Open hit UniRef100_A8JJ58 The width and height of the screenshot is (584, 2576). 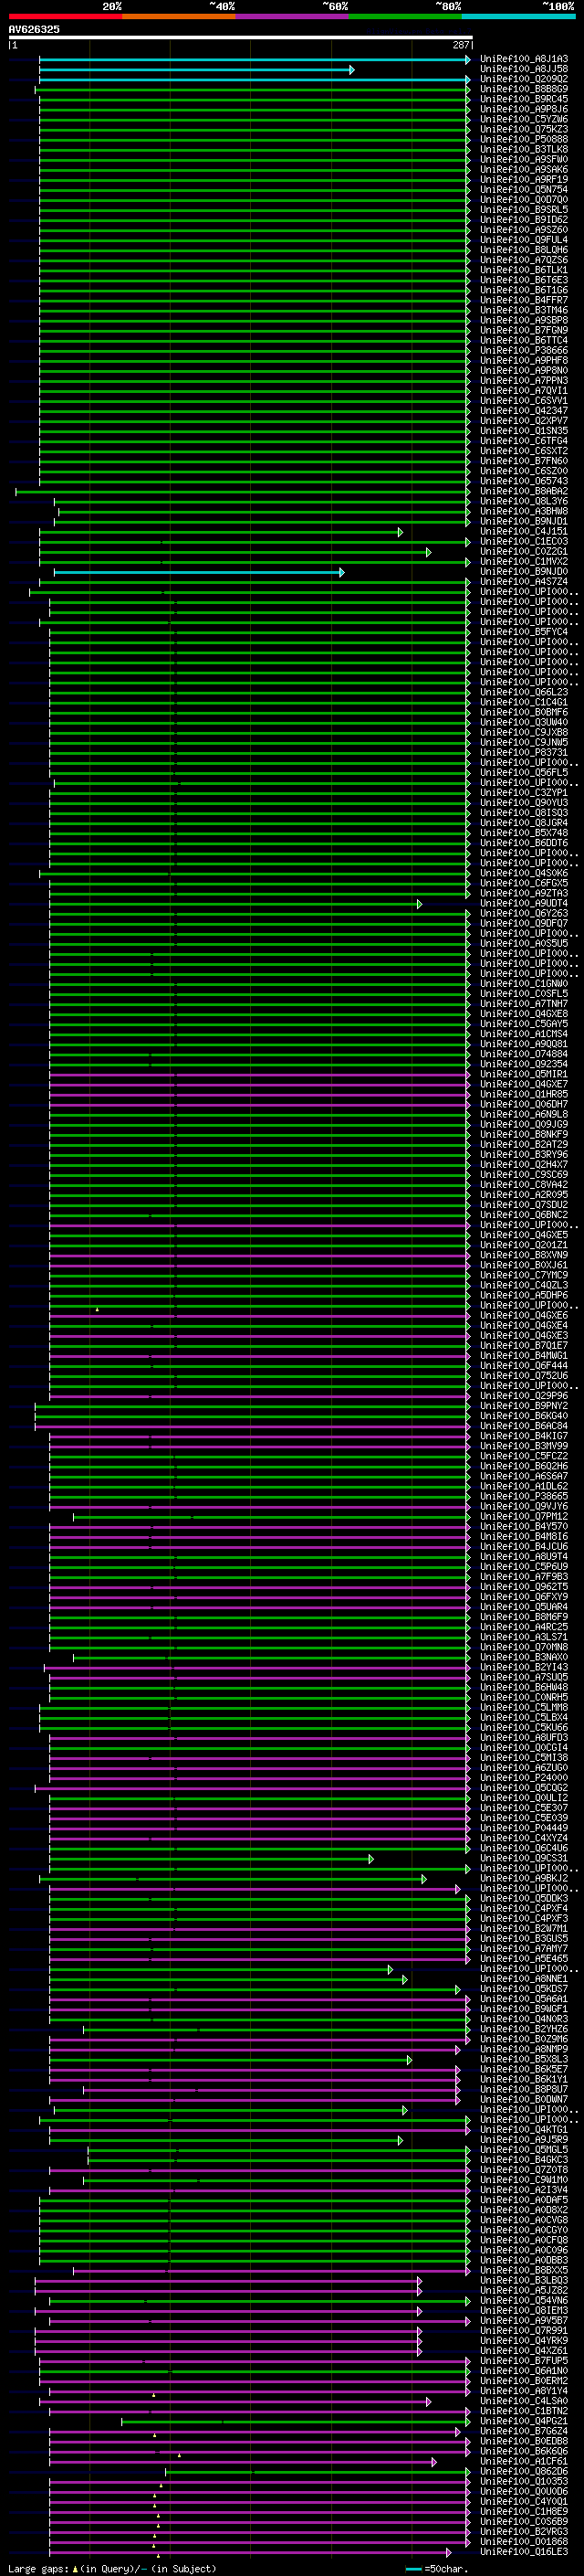click(524, 70)
